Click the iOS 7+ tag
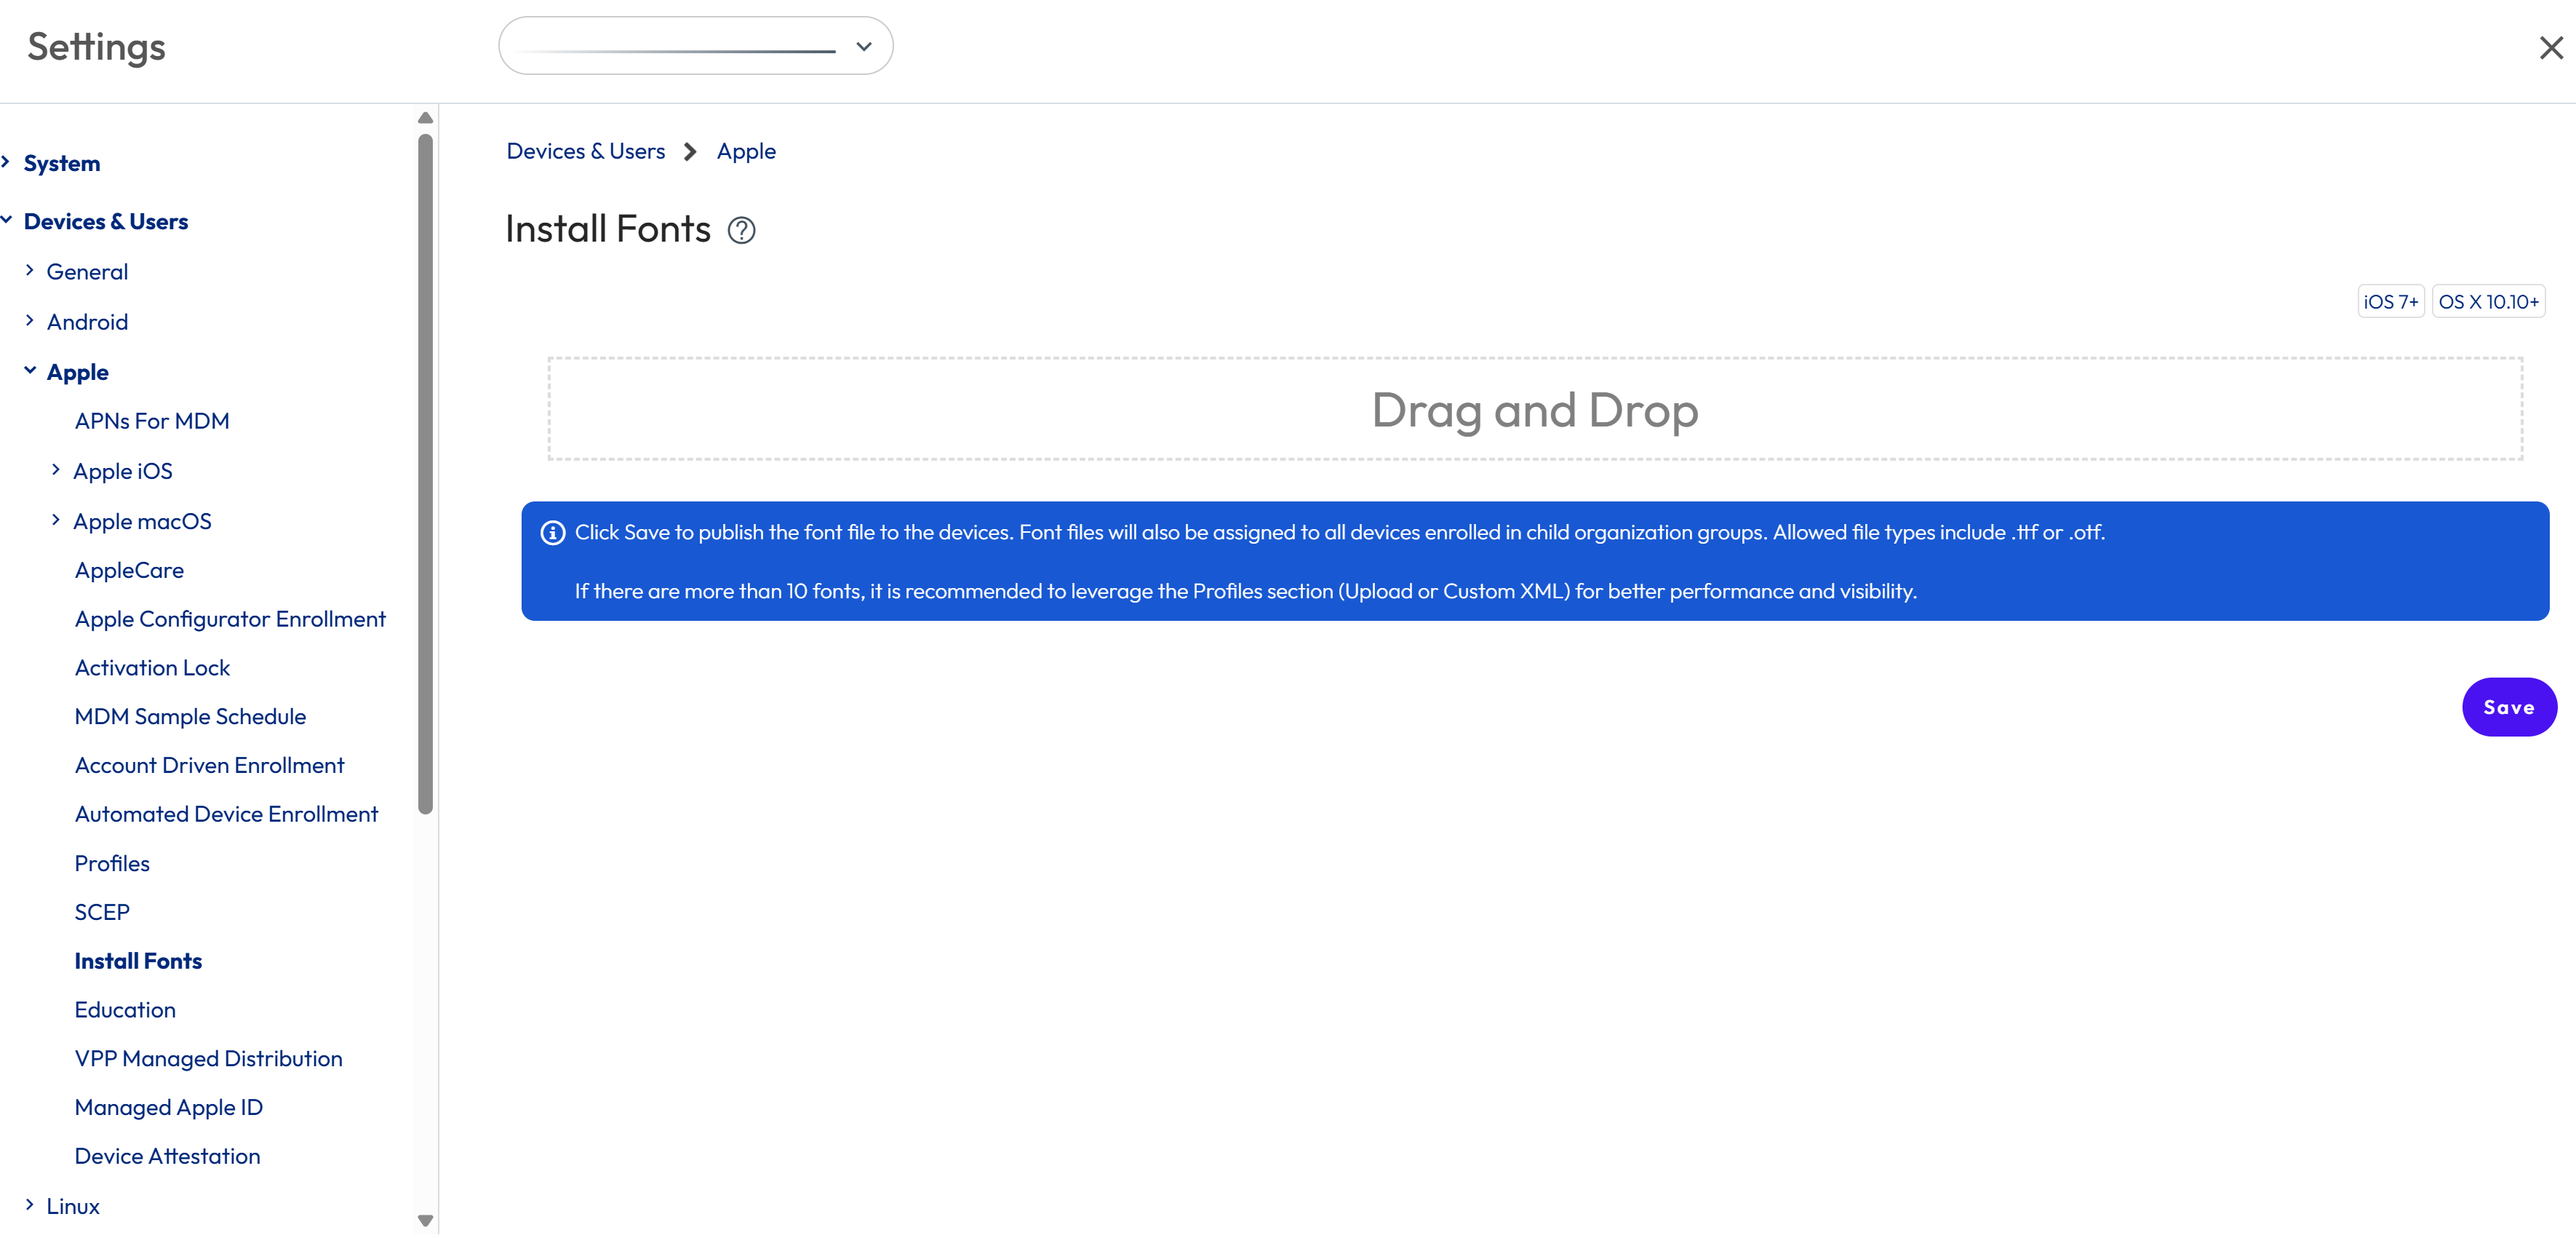This screenshot has width=2576, height=1238. 2390,301
